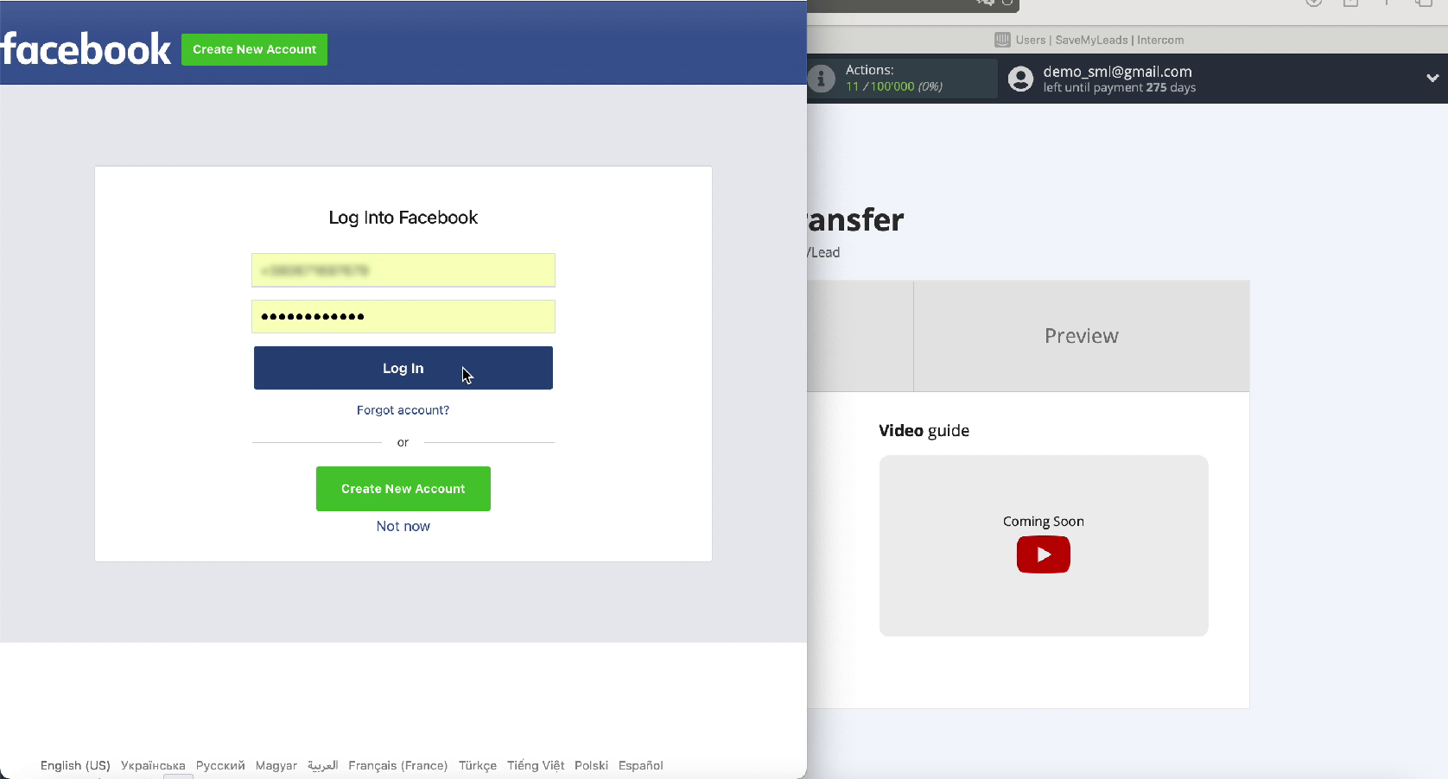1448x779 pixels.
Task: Click the left until payment 275 days text
Action: coord(1120,87)
